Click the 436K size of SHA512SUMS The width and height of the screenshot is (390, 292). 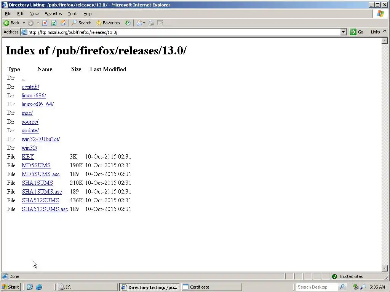coord(76,200)
